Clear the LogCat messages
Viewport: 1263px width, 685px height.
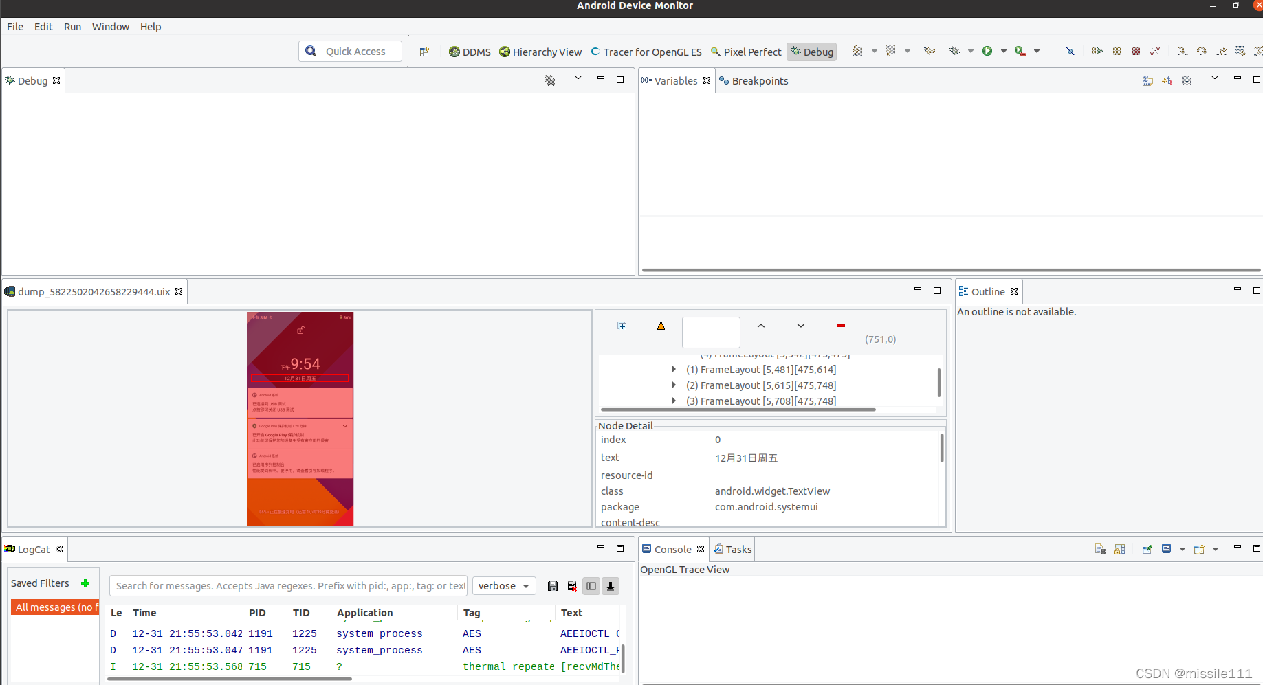pos(572,585)
